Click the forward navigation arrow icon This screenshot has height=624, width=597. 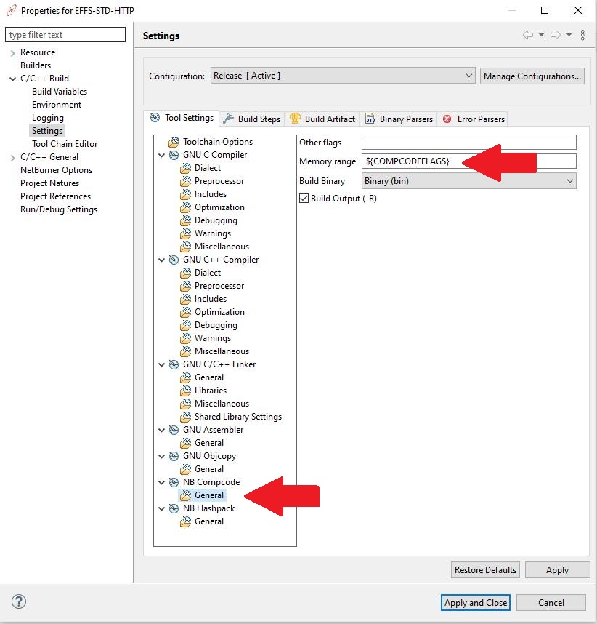(x=556, y=35)
